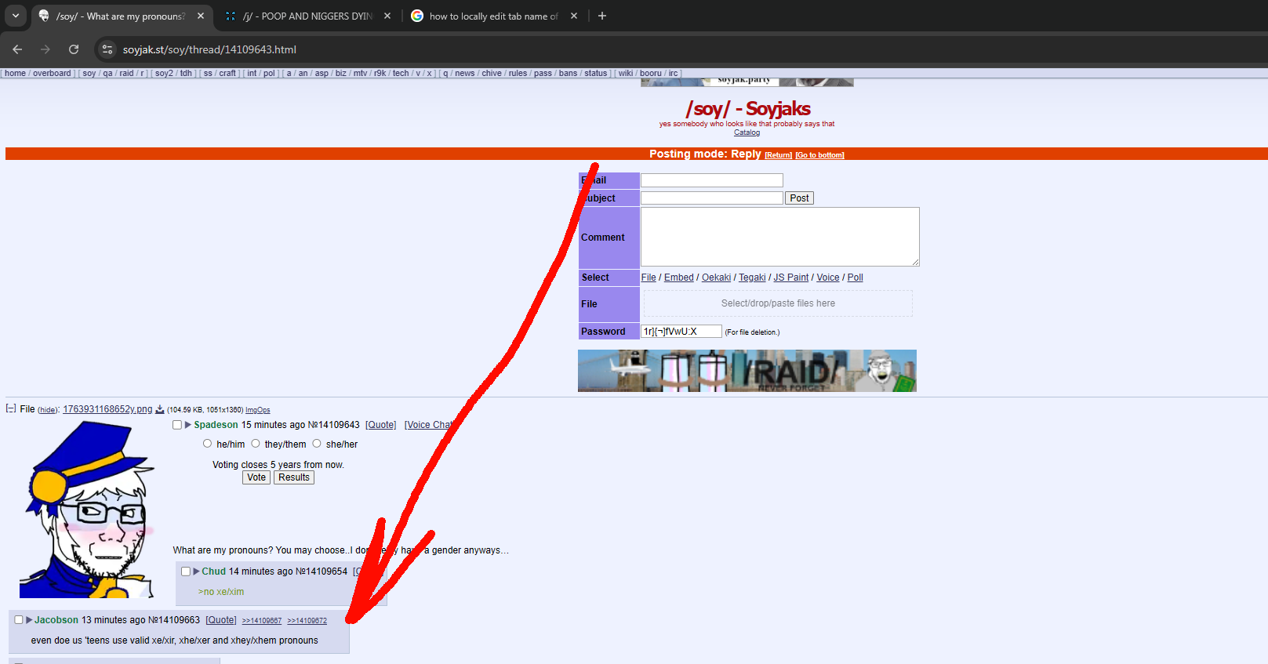Expand post menu arrow next to Spadeson
The image size is (1268, 664).
tap(188, 425)
